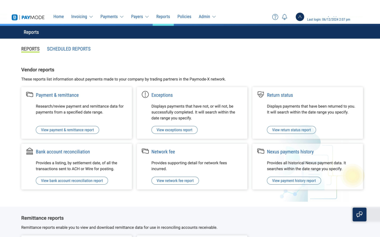Go to Policies in the navigation bar

pyautogui.click(x=184, y=17)
